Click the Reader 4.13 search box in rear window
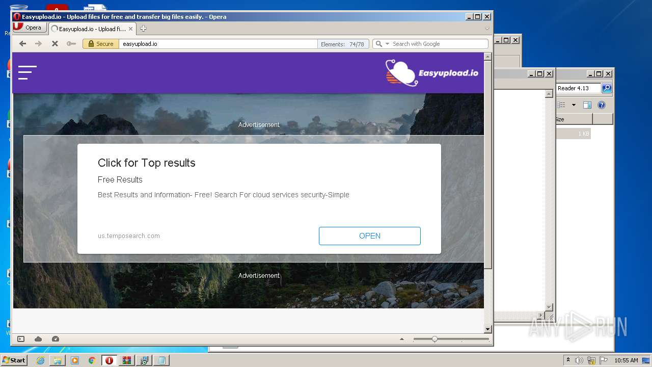652x367 pixels. point(579,88)
